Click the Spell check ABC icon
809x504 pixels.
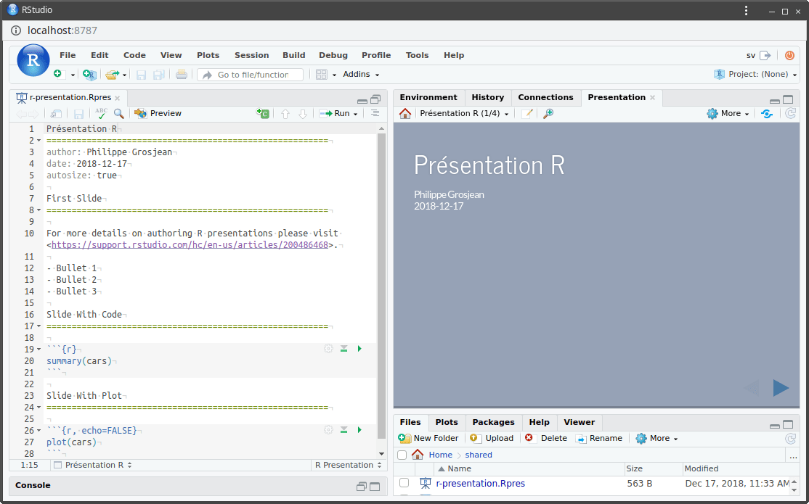tap(101, 113)
